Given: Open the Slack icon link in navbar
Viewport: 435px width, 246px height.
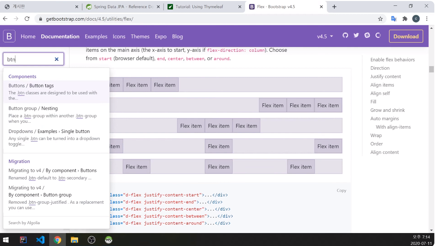Looking at the screenshot, I should click(367, 35).
